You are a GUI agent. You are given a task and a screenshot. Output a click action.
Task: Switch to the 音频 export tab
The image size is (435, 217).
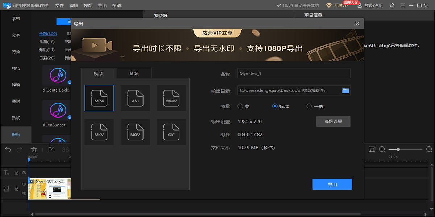point(134,73)
